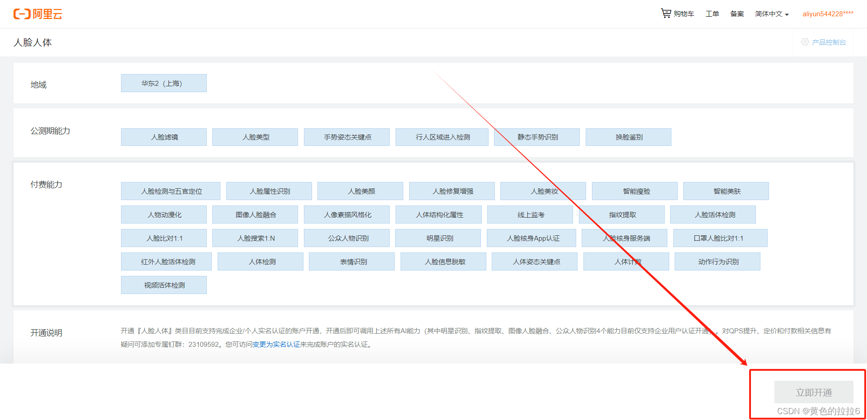Select 人体结构化属性
Image resolution: width=867 pixels, height=420 pixels.
pyautogui.click(x=438, y=215)
